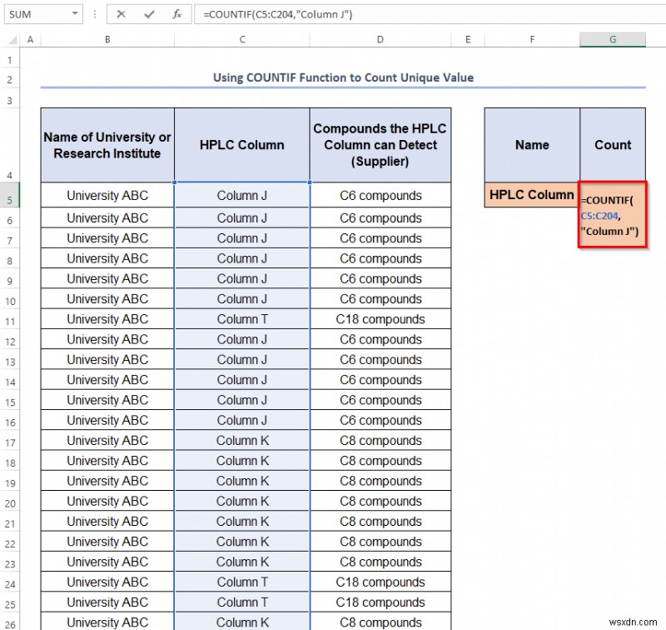Viewport: 666px width, 630px height.
Task: Select column G header
Action: pos(613,39)
